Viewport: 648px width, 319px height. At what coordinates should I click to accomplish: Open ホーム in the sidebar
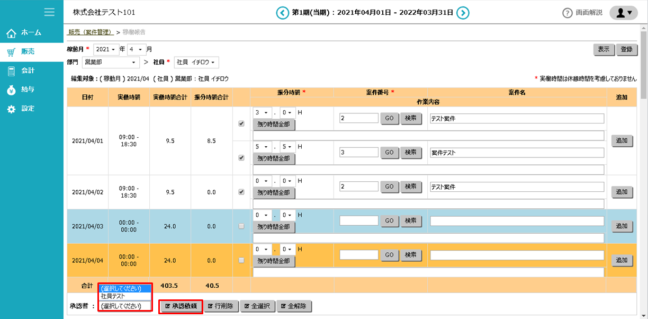click(x=31, y=33)
